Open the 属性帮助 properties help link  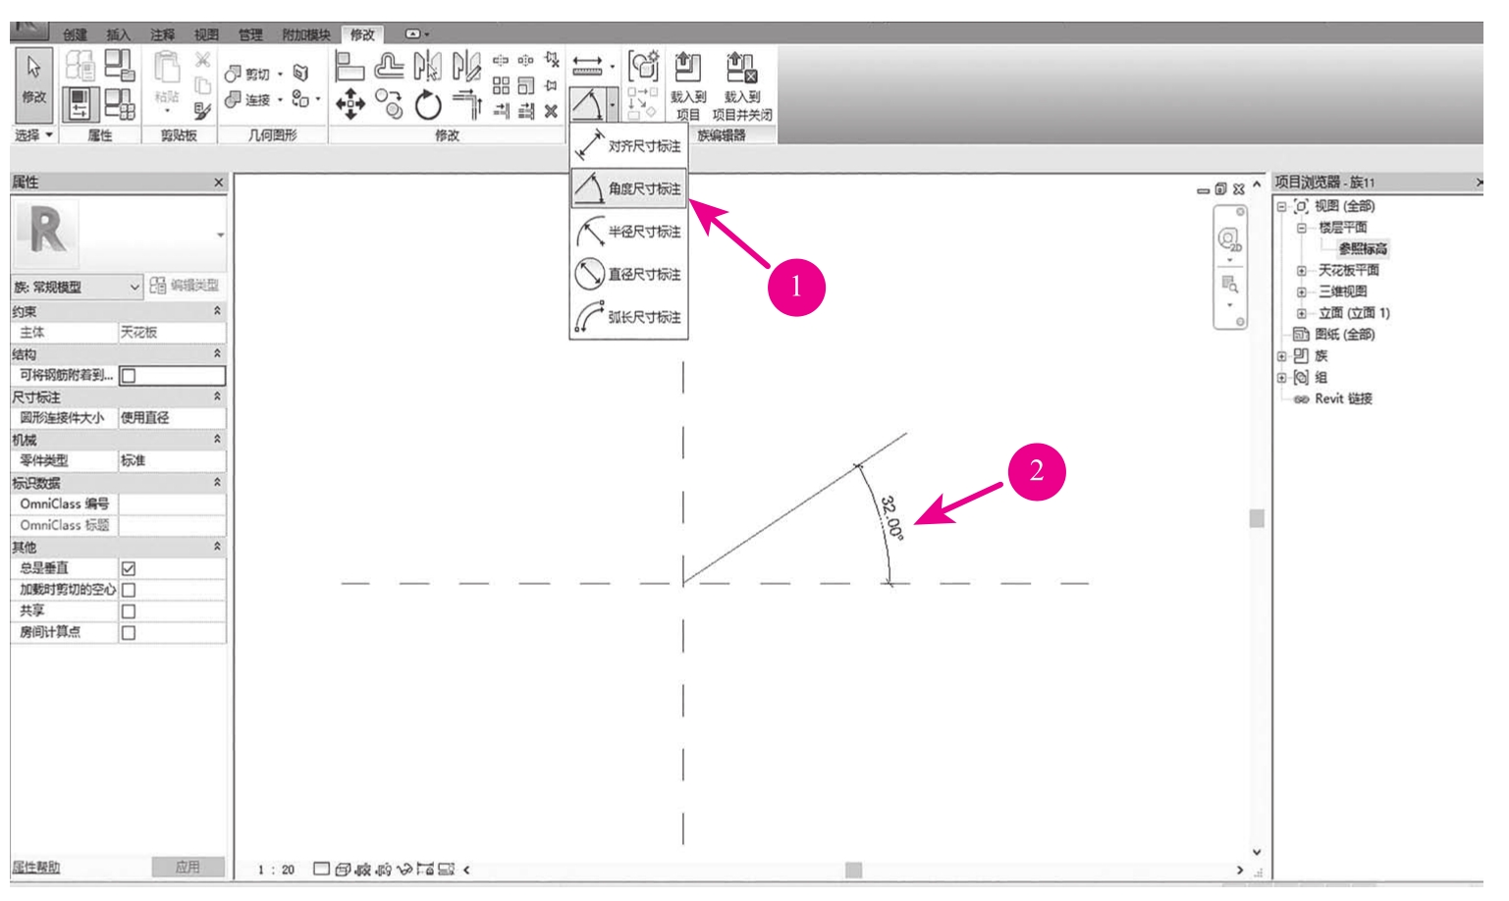(35, 868)
